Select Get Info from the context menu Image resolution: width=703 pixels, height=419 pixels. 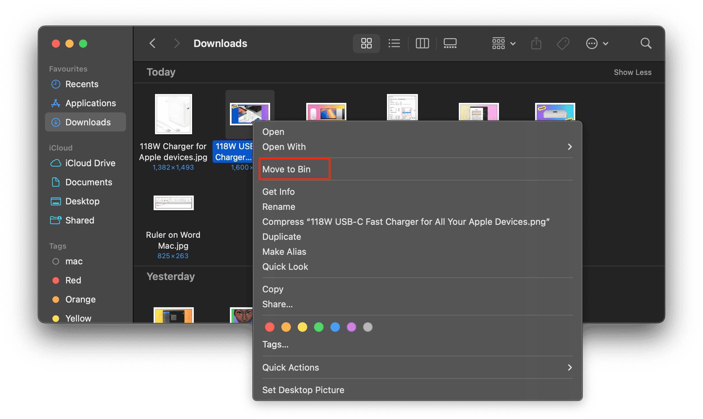pyautogui.click(x=278, y=192)
